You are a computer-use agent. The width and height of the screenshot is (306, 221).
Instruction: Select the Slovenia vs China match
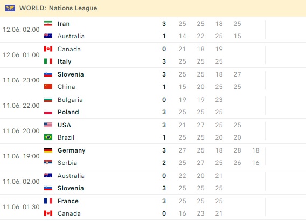(x=153, y=80)
